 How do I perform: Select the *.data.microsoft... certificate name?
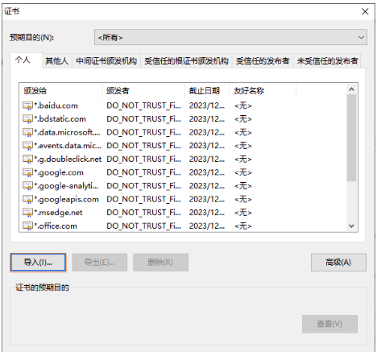tap(67, 132)
